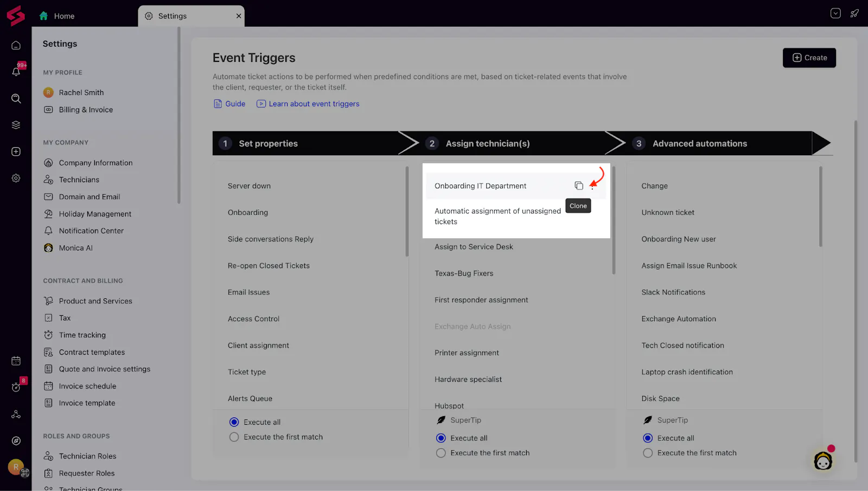Click the settings gear icon in left sidebar
Image resolution: width=868 pixels, height=491 pixels.
16,178
